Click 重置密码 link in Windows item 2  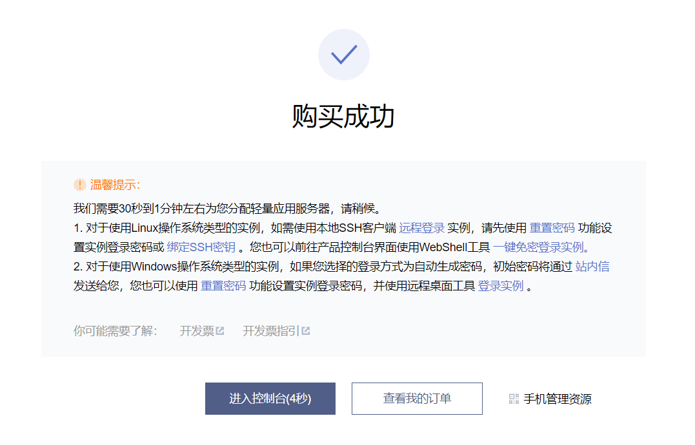[223, 286]
